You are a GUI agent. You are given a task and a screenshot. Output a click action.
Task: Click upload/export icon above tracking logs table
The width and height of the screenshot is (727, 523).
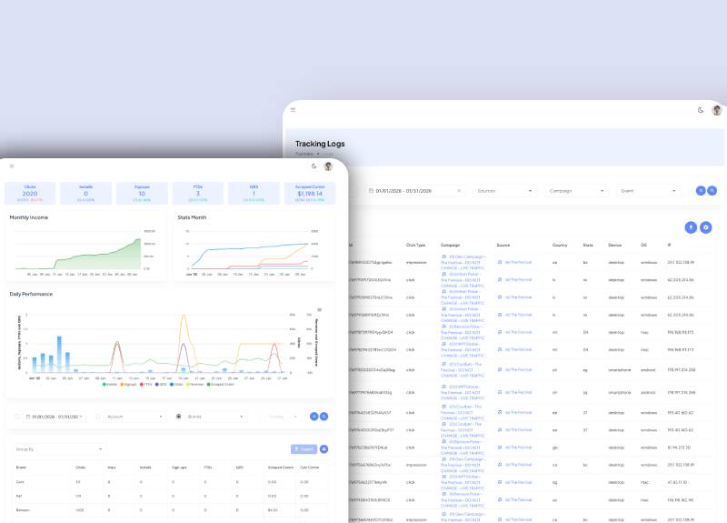692,227
